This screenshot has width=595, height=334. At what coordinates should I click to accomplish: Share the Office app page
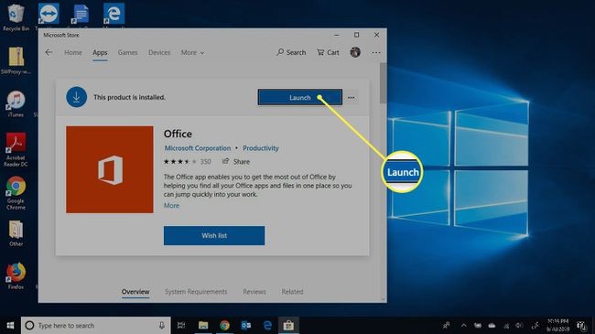[236, 162]
